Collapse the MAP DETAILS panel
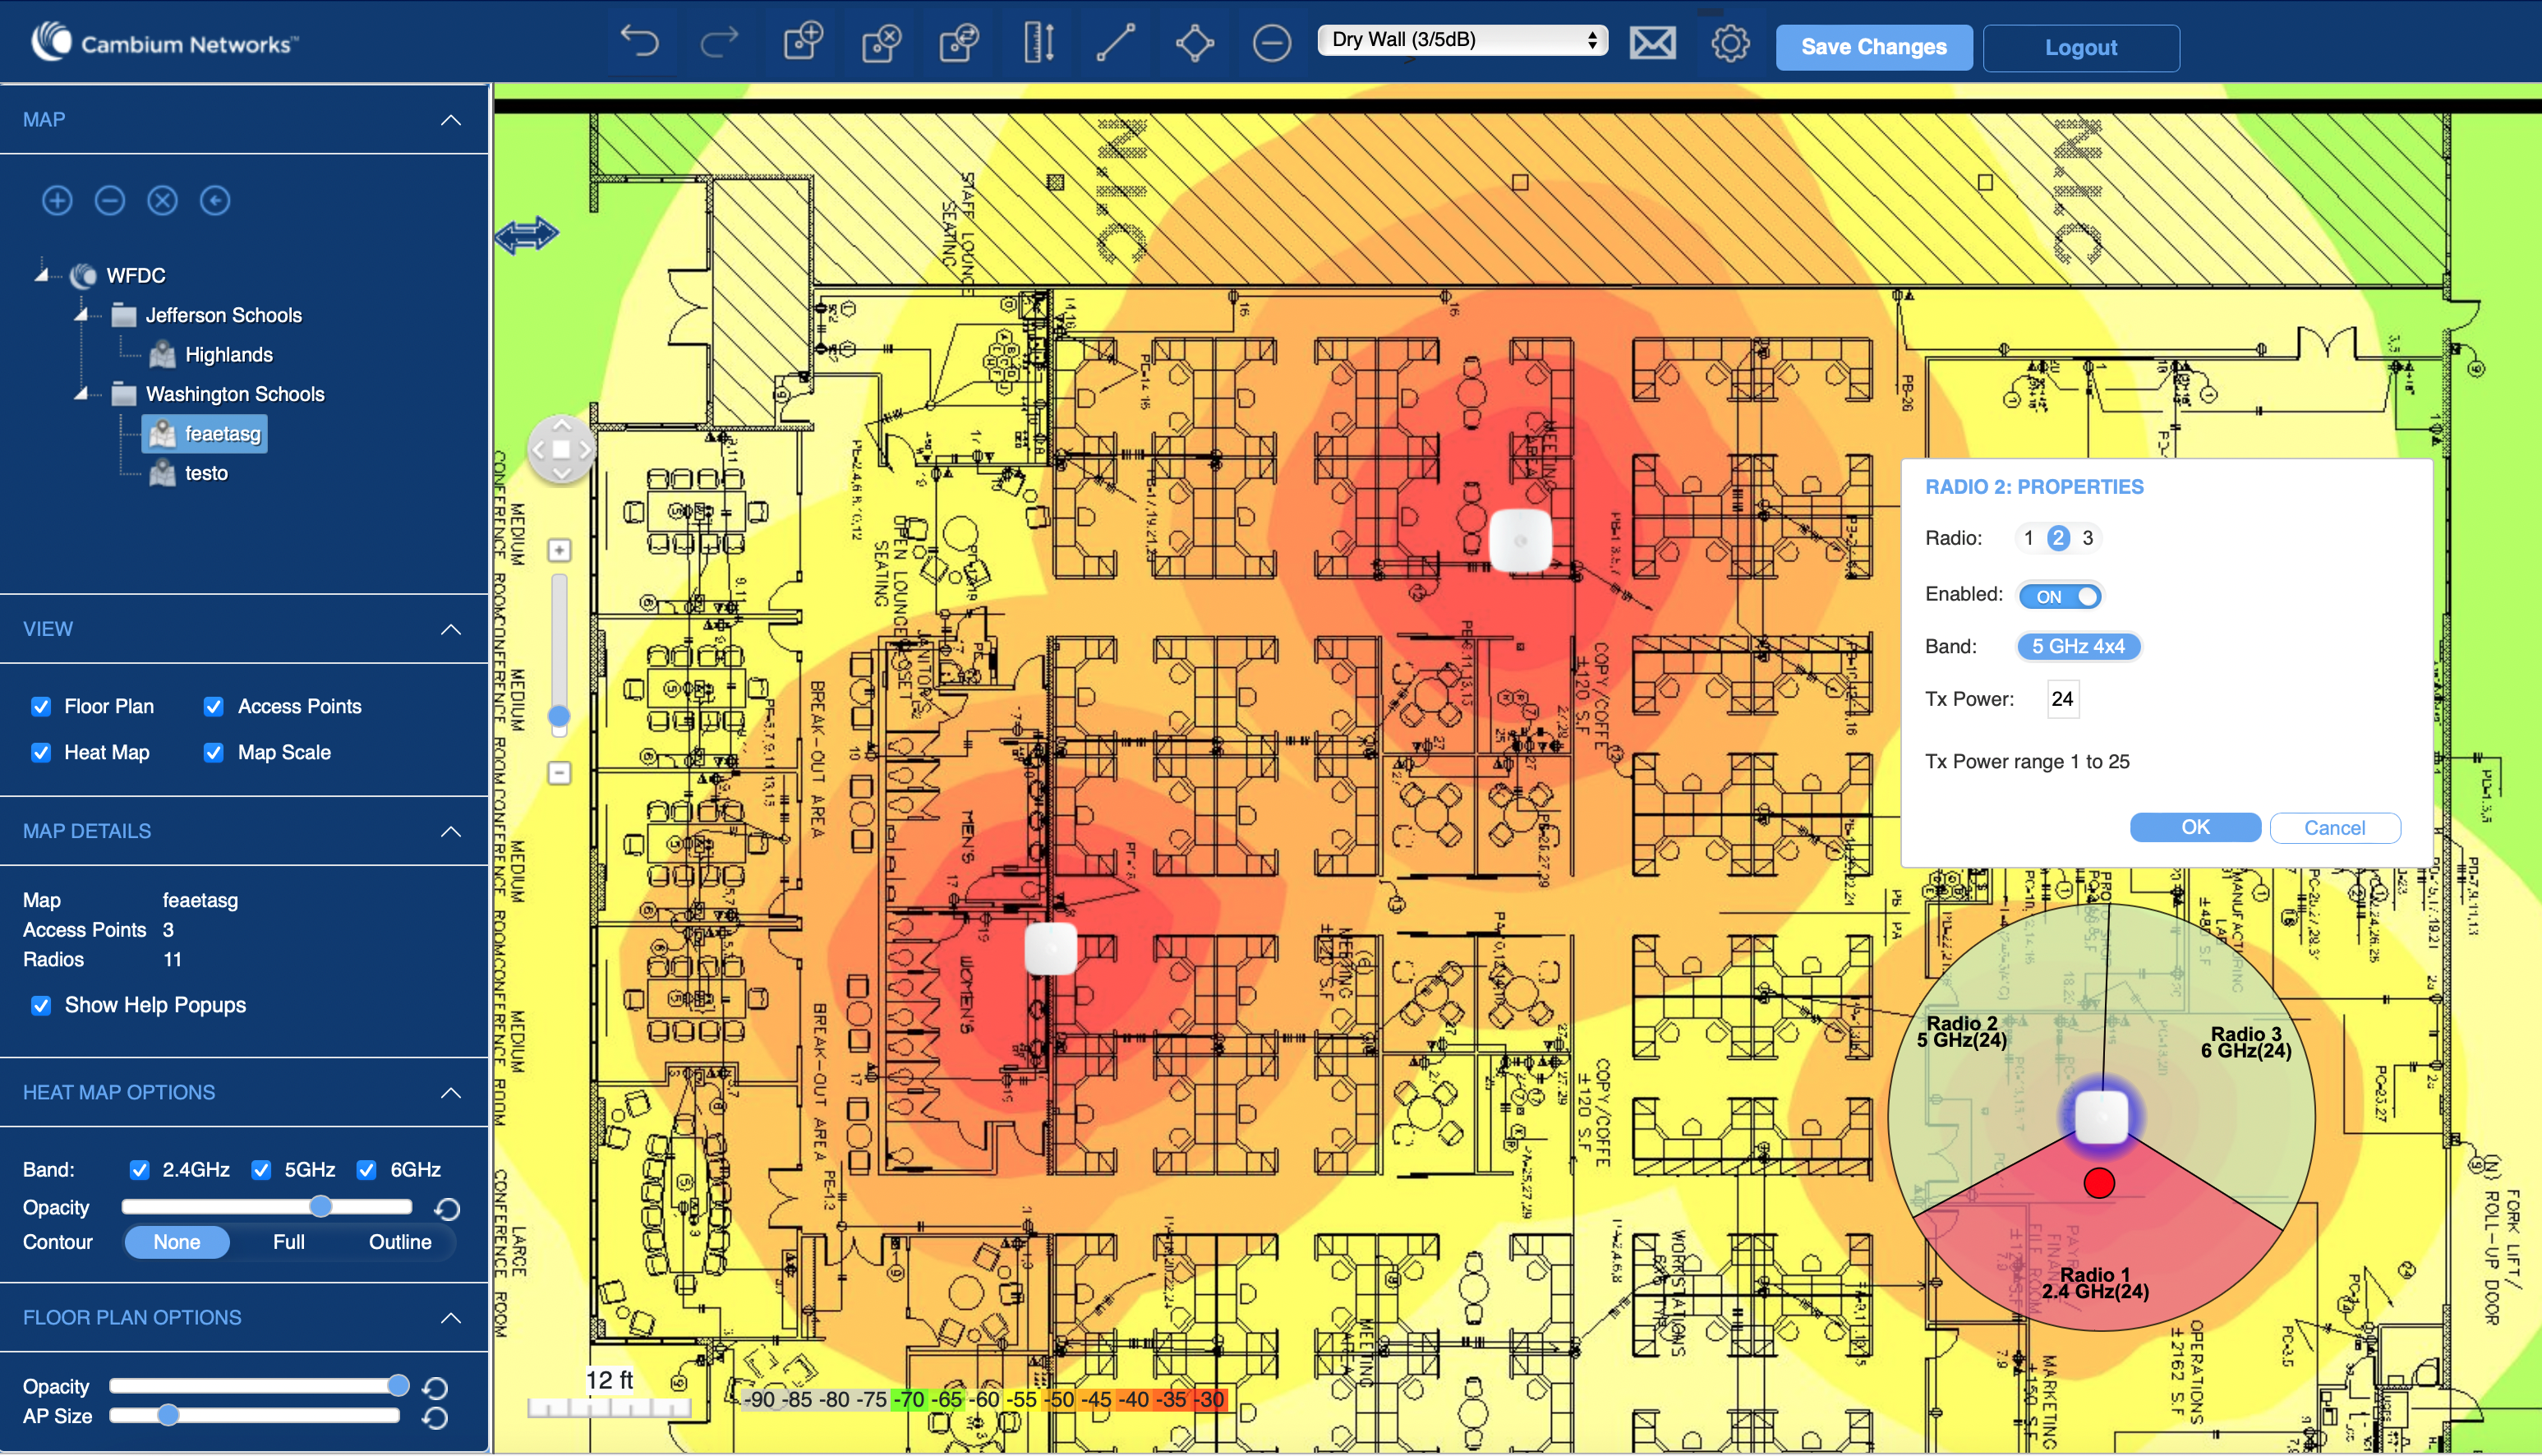This screenshot has height=1456, width=2542. [451, 832]
